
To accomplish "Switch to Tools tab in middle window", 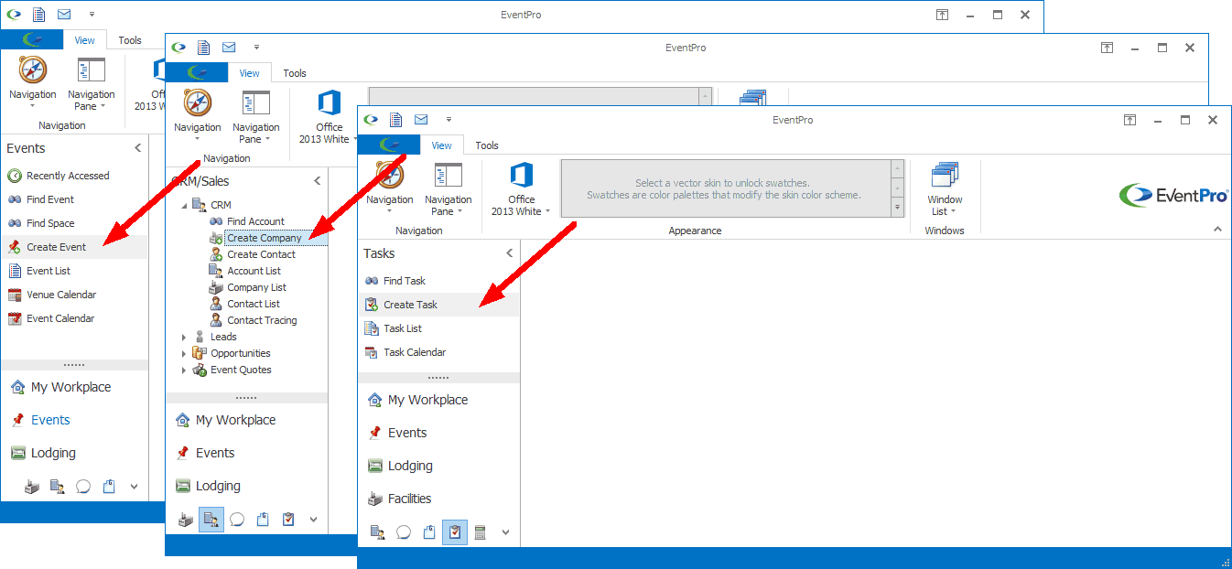I will (295, 73).
